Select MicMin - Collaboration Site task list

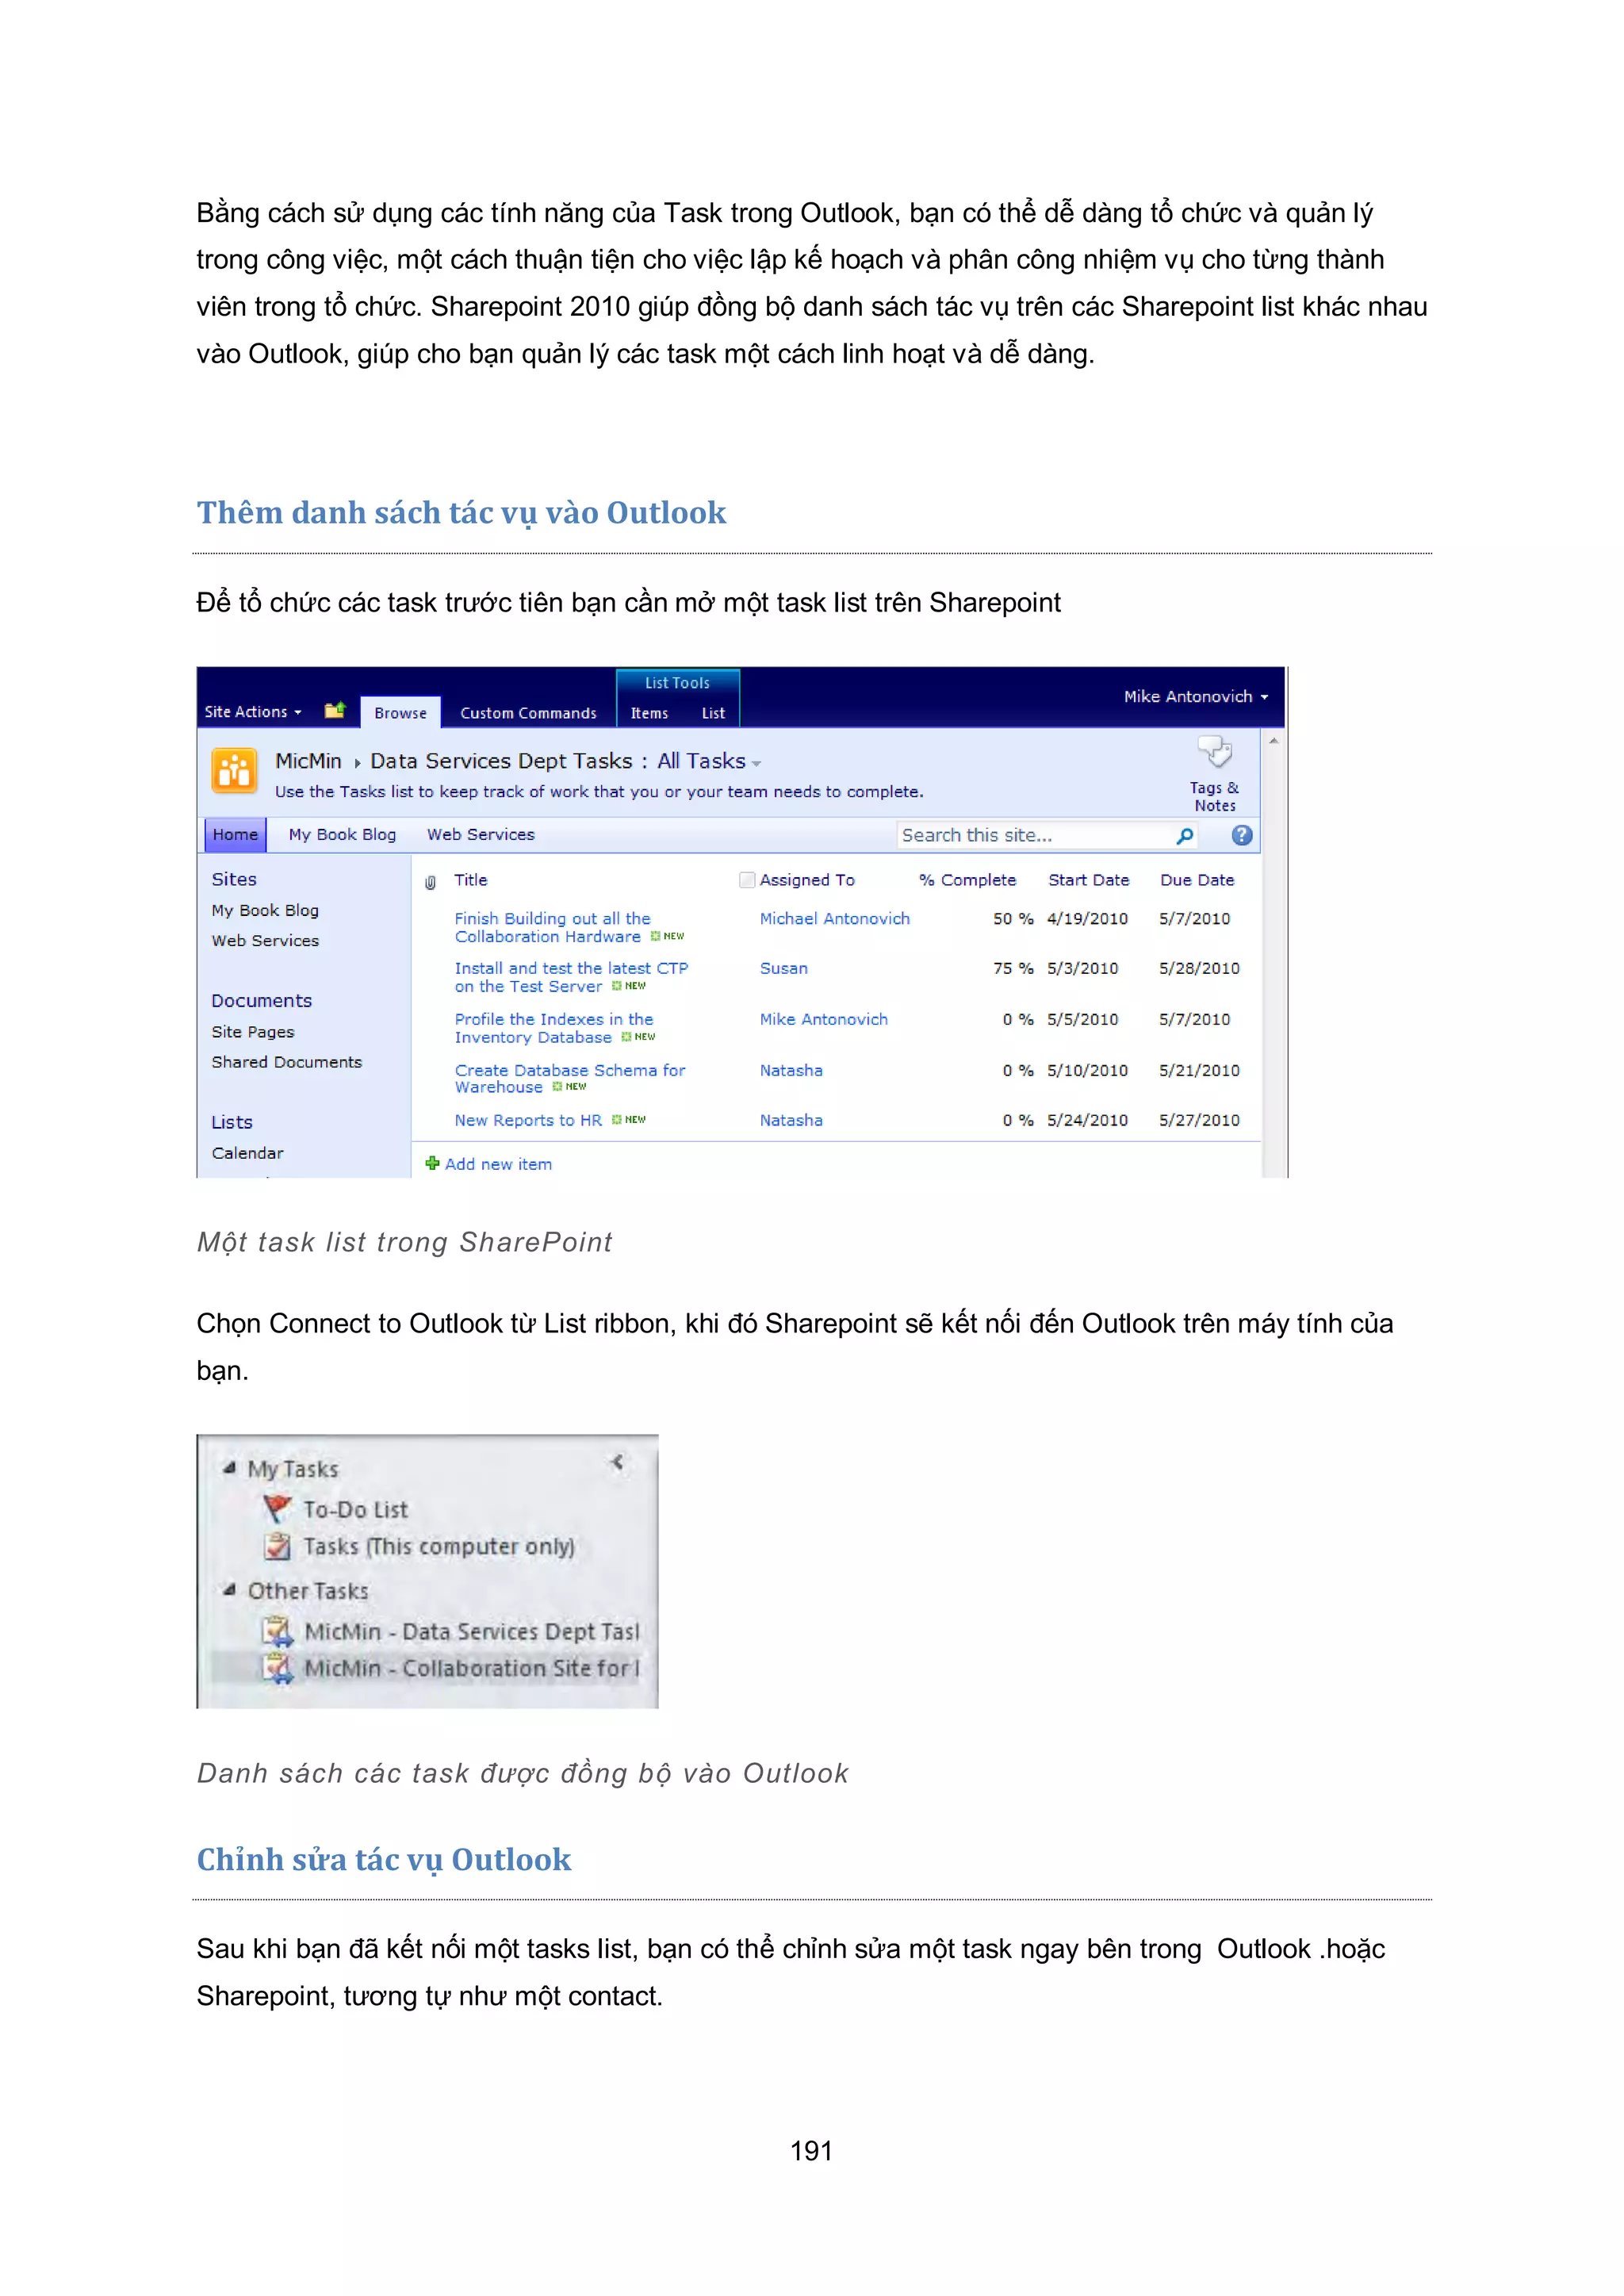(471, 1668)
